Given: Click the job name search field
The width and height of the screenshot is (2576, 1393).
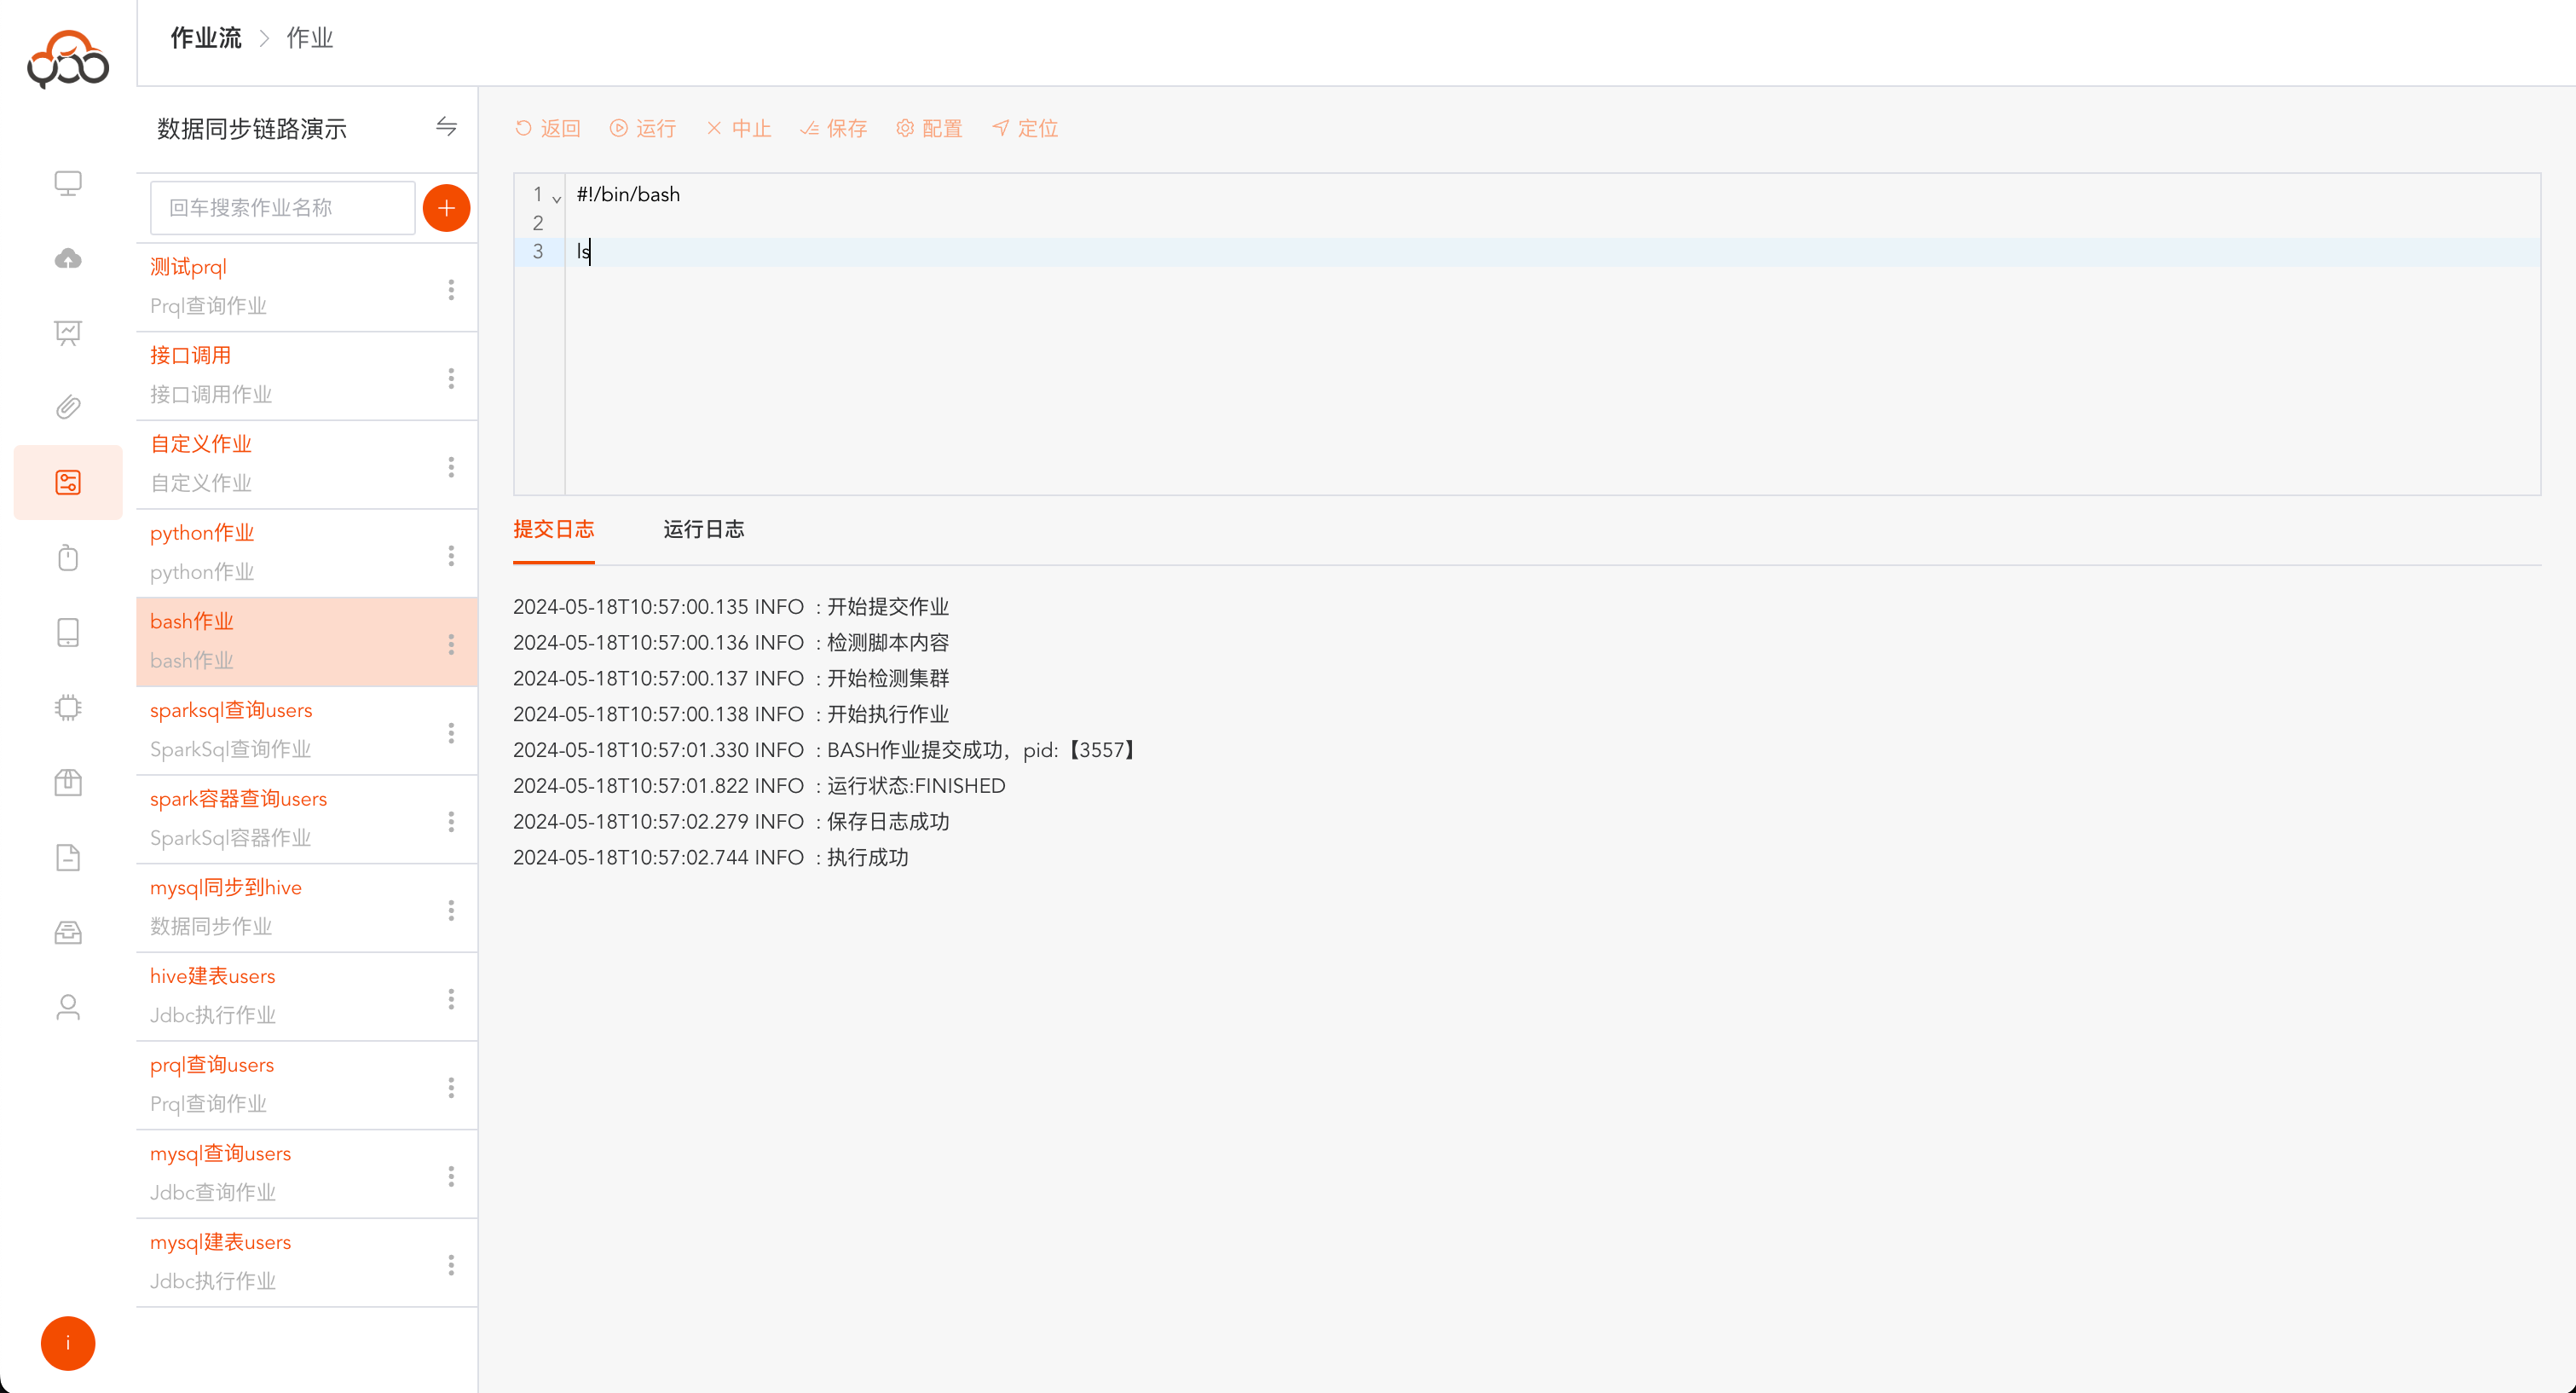Looking at the screenshot, I should tap(282, 208).
